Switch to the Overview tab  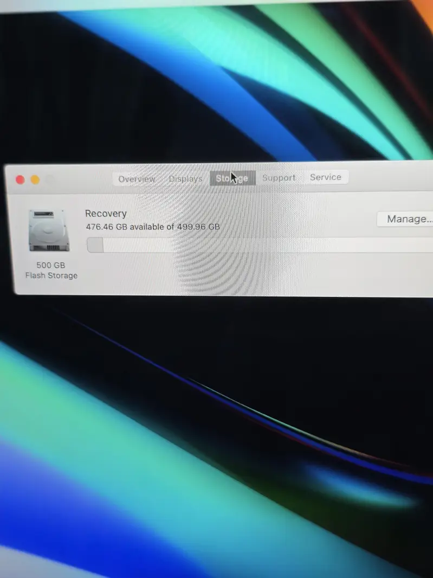137,179
